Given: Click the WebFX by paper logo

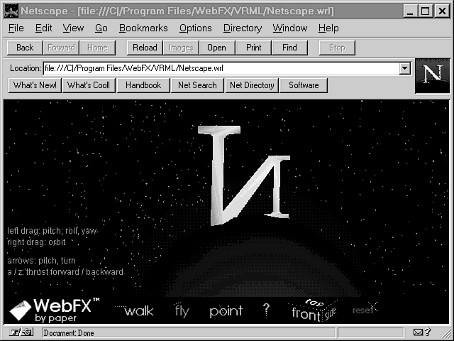Looking at the screenshot, I should click(x=55, y=310).
